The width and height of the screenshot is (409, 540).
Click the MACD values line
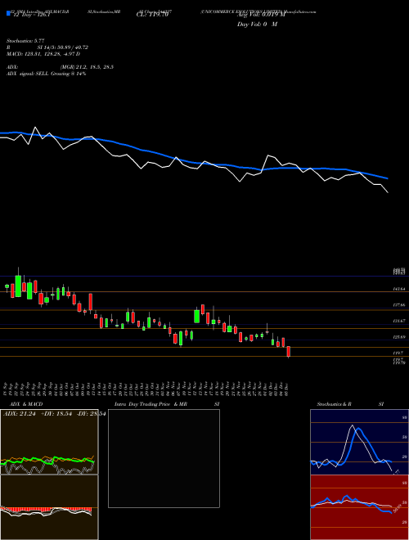43,54
